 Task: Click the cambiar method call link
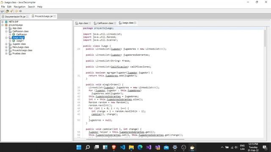coord(96,114)
